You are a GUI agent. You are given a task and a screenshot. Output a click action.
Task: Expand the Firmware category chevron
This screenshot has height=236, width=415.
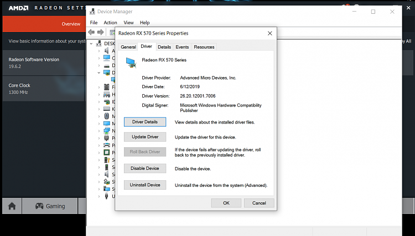click(x=99, y=87)
